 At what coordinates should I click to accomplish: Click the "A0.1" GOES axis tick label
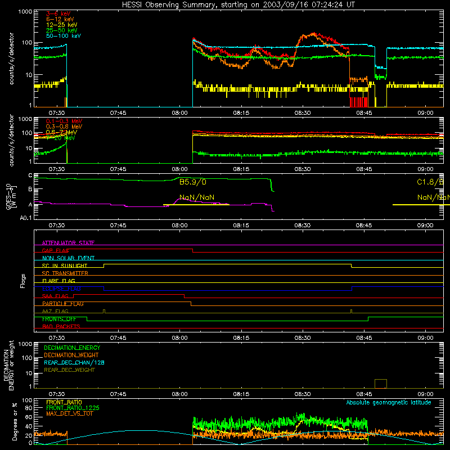(x=25, y=218)
